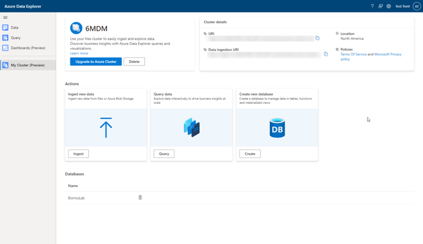Image resolution: width=423 pixels, height=244 pixels.
Task: Follow the Learn more link
Action: pos(79,53)
